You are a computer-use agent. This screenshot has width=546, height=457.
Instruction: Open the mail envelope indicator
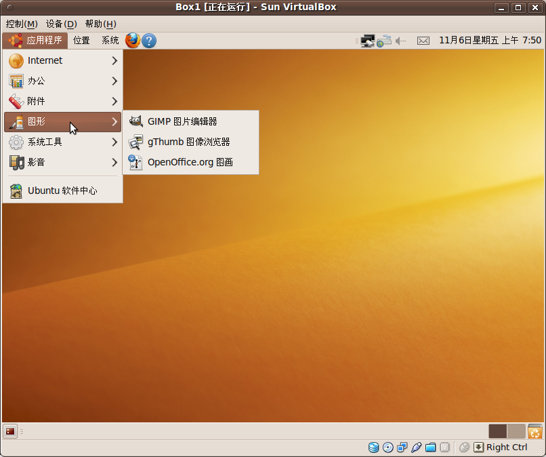[x=423, y=41]
